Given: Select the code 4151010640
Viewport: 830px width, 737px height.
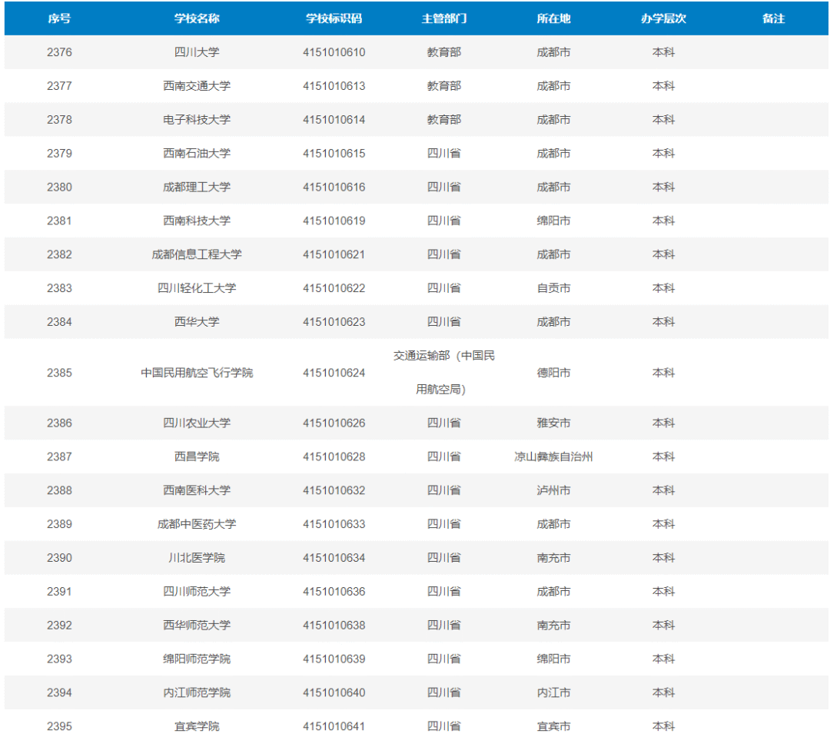Looking at the screenshot, I should coord(334,693).
